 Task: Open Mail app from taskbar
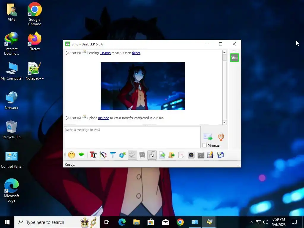(x=166, y=222)
